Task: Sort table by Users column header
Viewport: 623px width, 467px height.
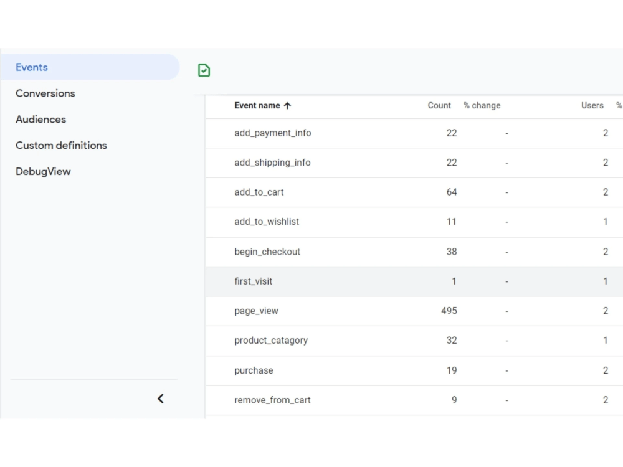Action: (x=592, y=106)
